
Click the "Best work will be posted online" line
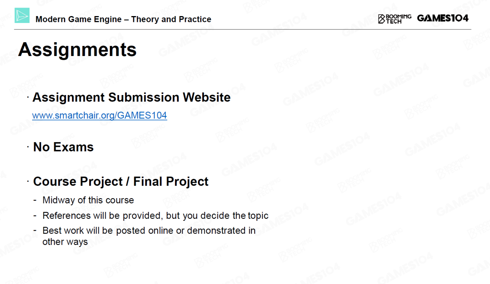(x=149, y=231)
